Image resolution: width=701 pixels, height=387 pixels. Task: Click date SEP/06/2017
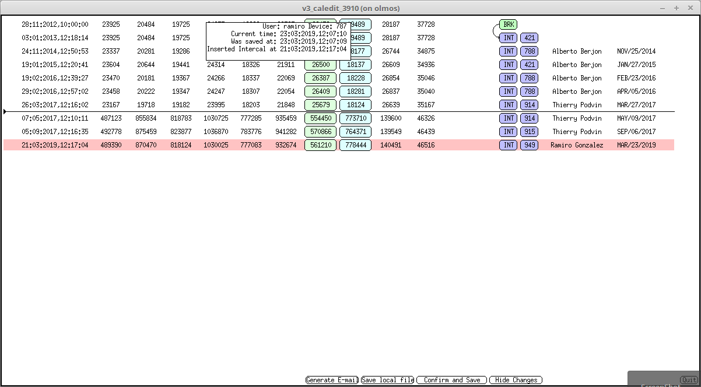[x=636, y=132]
